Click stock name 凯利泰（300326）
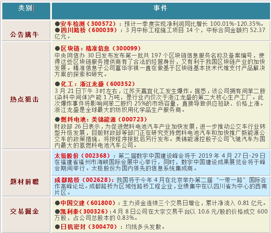This screenshot has height=233, width=271. coord(84,212)
